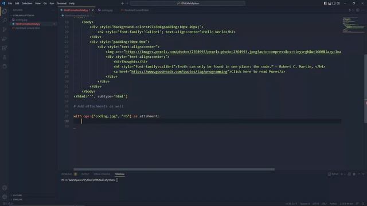This screenshot has height=206, width=367.
Task: Open the Customize Layout icon
Action: click(338, 3)
